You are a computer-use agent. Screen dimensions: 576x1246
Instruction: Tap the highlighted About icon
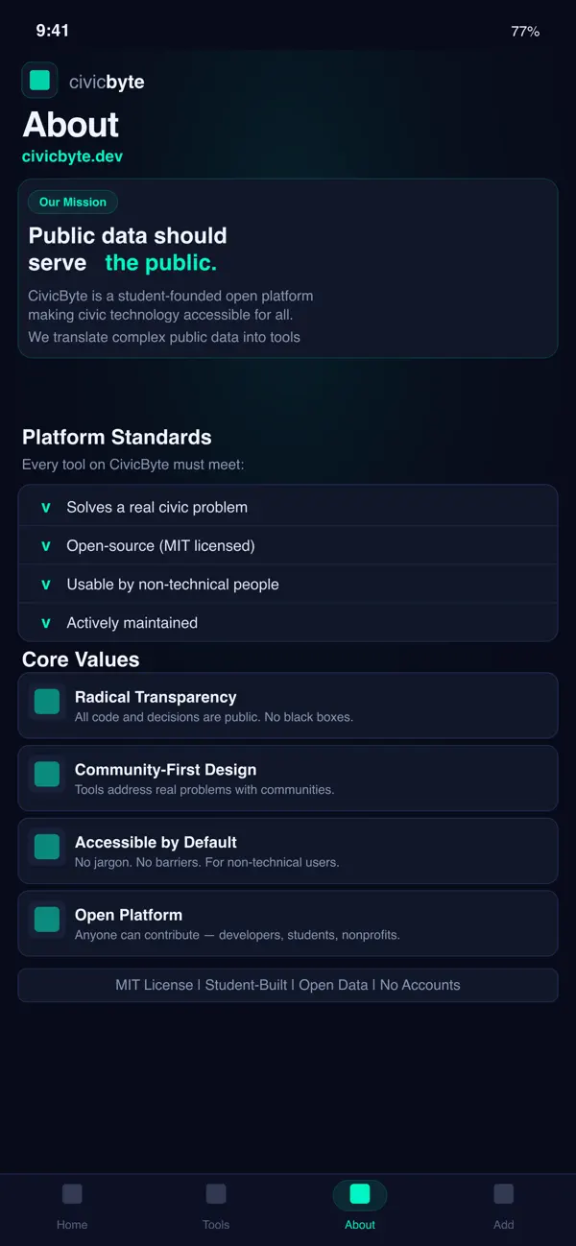[360, 1193]
